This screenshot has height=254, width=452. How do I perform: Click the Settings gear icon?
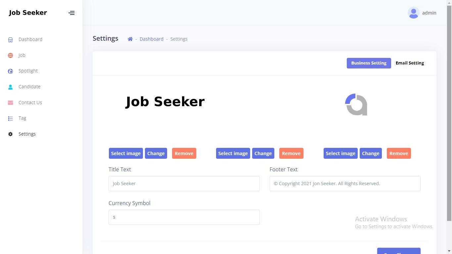[x=10, y=134]
